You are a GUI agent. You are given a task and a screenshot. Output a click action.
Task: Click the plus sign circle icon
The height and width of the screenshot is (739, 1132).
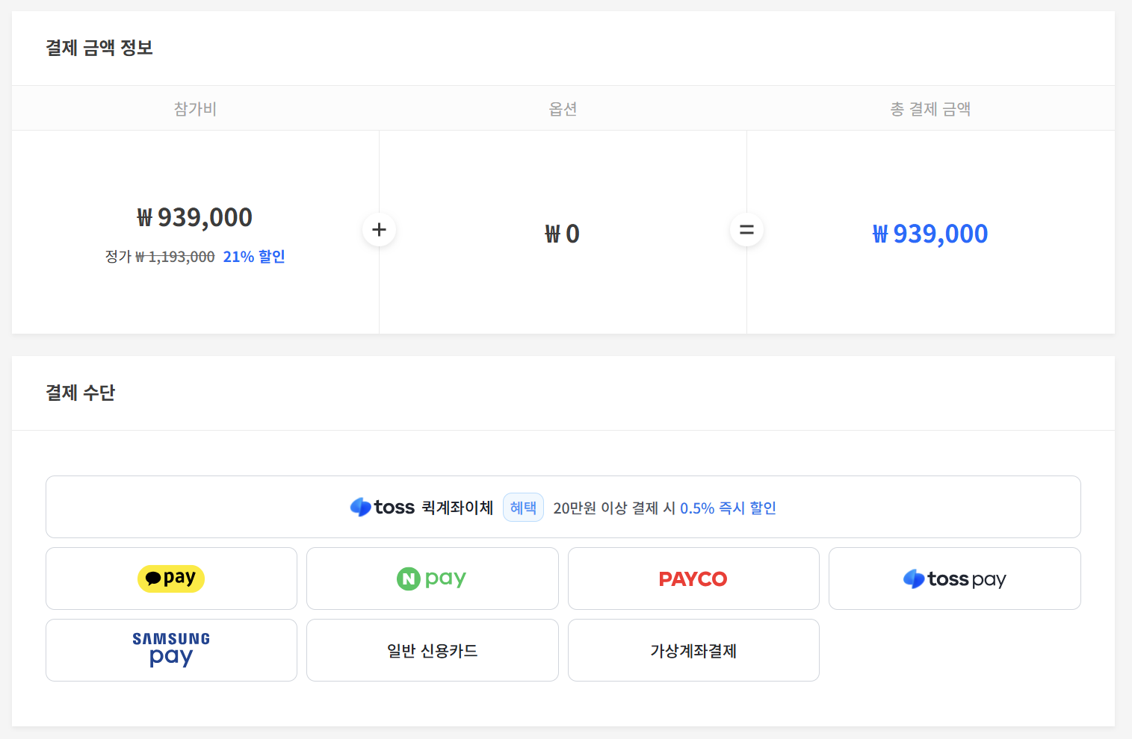click(379, 230)
